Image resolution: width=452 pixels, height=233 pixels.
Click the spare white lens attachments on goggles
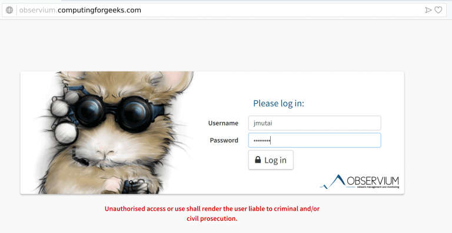pos(64,117)
